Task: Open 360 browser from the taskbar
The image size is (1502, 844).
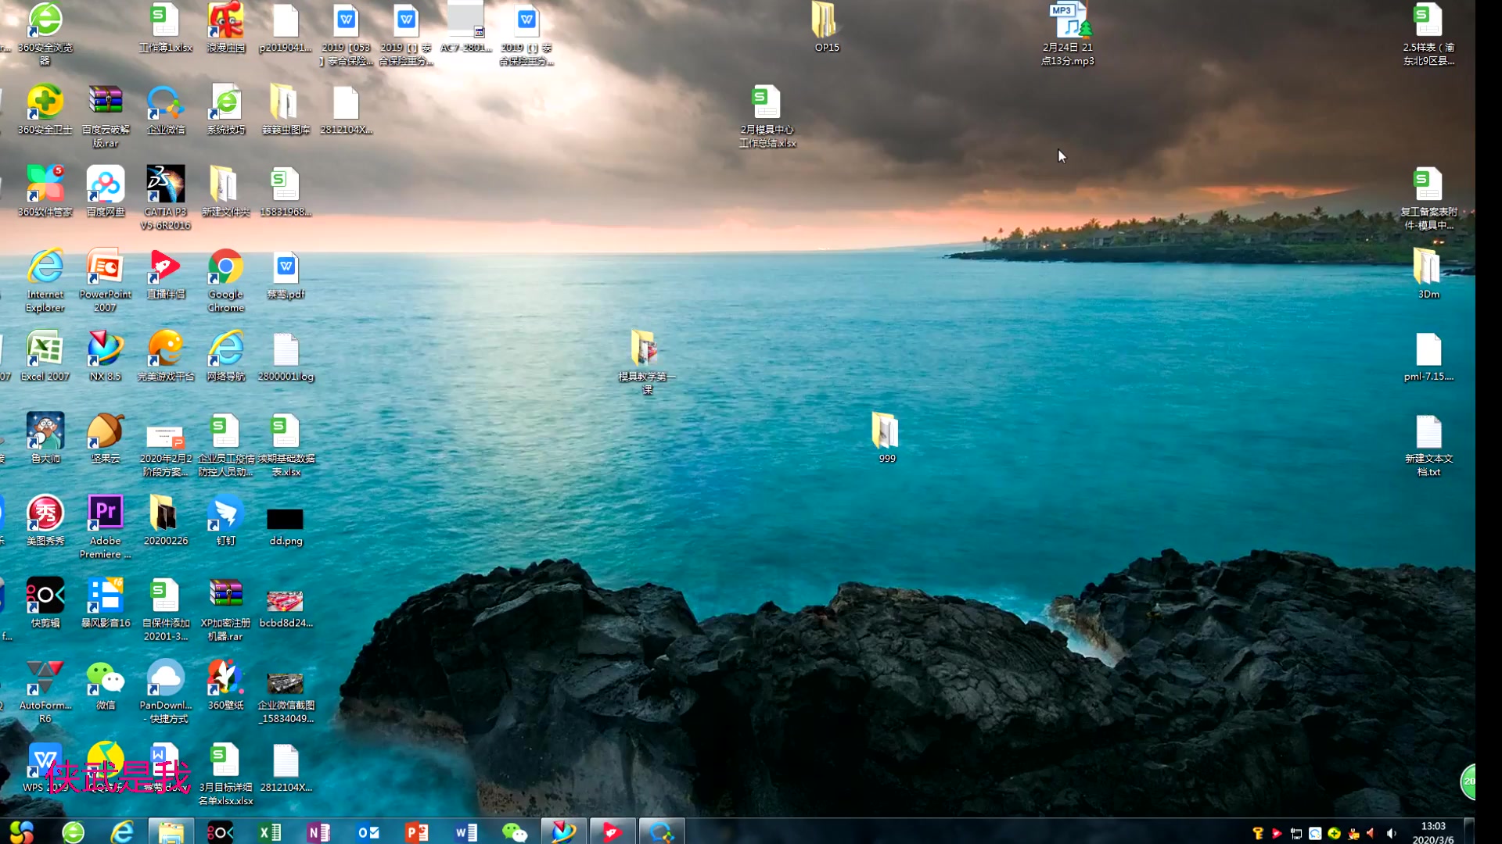Action: [x=74, y=832]
